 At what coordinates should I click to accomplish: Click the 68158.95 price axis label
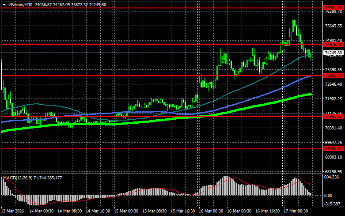(x=334, y=171)
